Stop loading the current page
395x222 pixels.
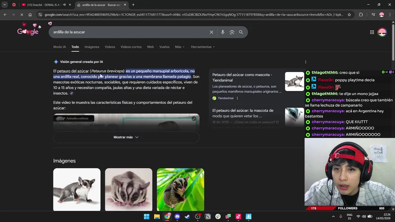click(x=21, y=14)
